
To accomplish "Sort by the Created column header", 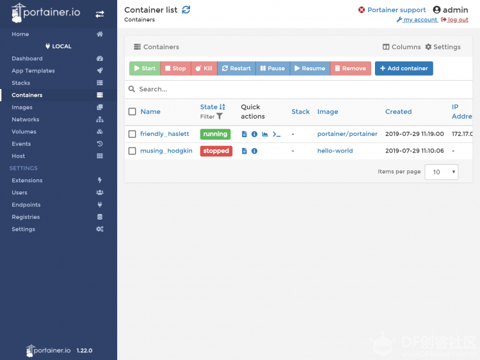I will (398, 111).
